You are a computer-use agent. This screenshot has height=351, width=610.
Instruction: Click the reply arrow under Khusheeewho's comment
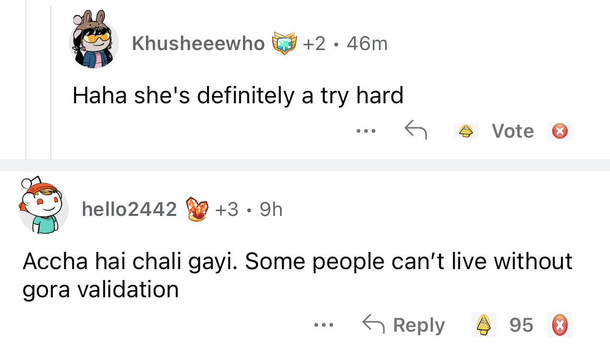[416, 130]
